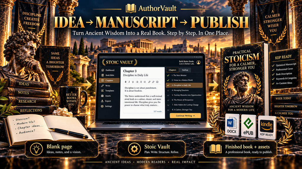Screen dimensions: 302x169
Task: Click into the chapter body text area
Action: pos(143,97)
